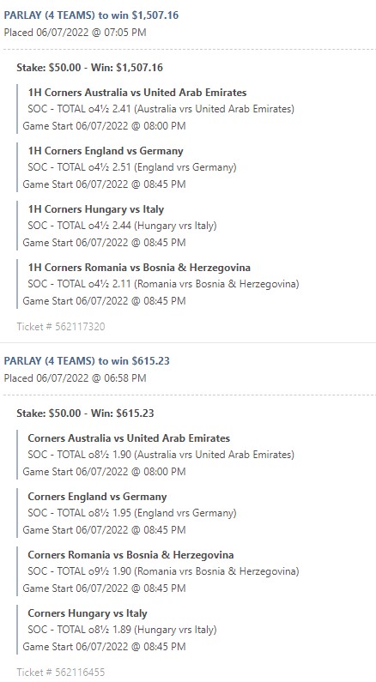Select Corners England vs Germany title
Viewport: 376px width, 682px height.
pyautogui.click(x=98, y=497)
